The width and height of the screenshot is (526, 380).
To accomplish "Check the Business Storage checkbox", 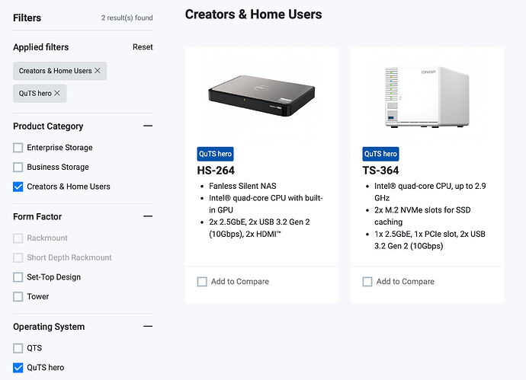I will [x=18, y=168].
